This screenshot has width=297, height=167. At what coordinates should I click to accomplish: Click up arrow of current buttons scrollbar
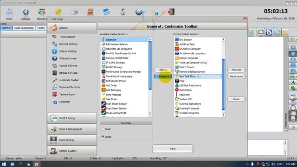click(224, 39)
